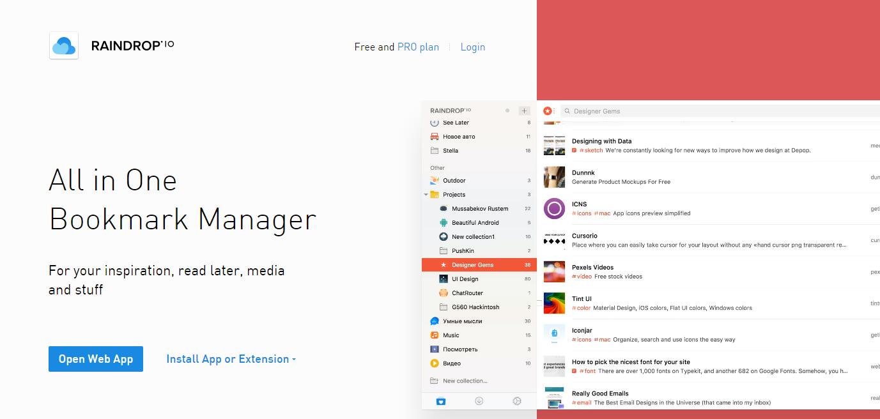
Task: Expand Install App or Extension dropdown
Action: [x=231, y=359]
